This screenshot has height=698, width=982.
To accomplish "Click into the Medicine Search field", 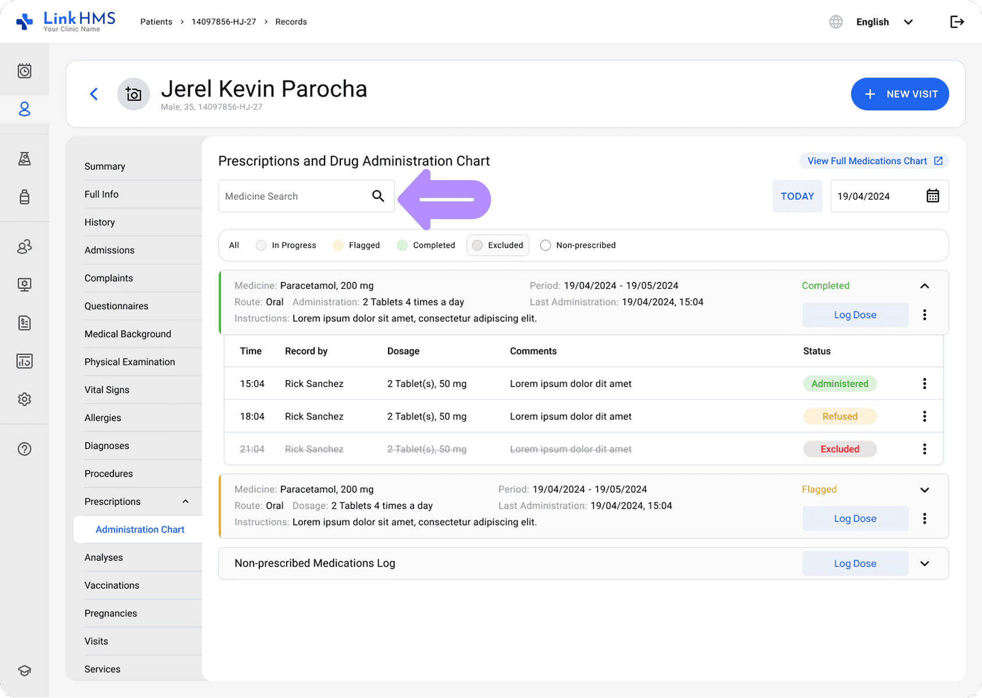I will tap(294, 196).
